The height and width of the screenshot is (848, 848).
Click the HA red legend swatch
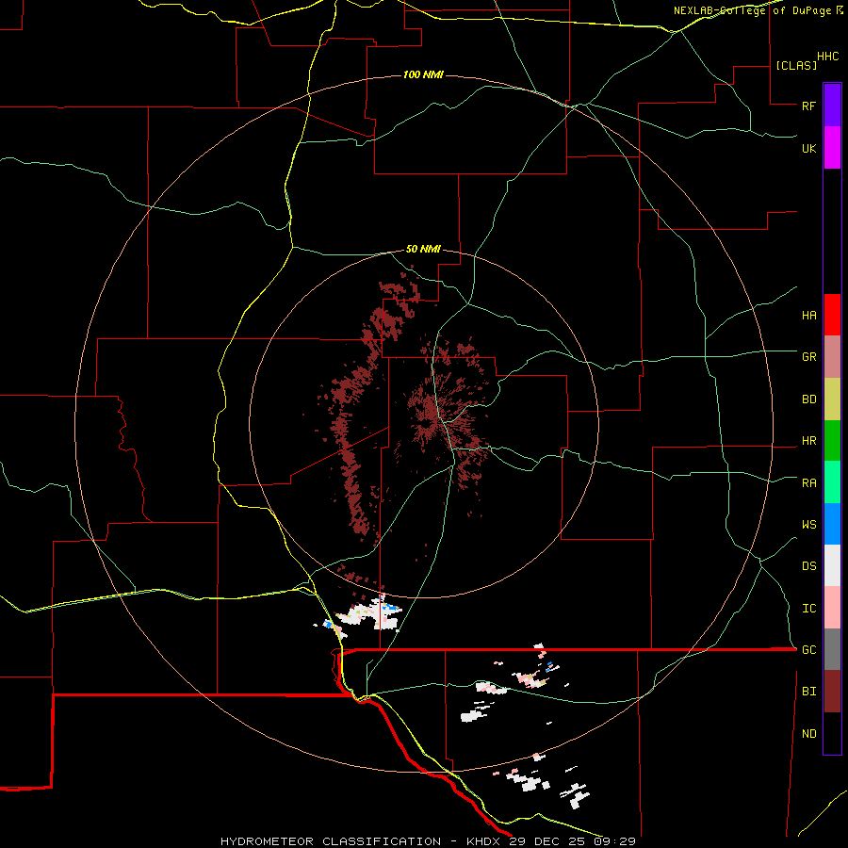tap(832, 315)
